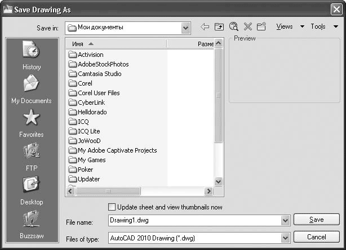Enable Update sheet and view thumbnails now

point(112,207)
